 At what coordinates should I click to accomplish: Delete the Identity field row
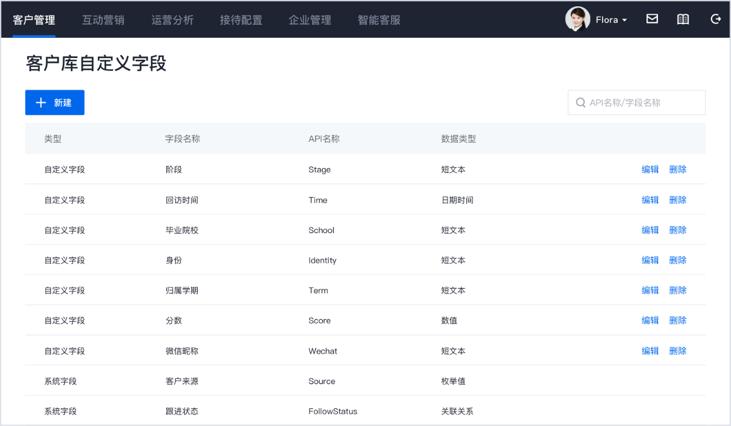pyautogui.click(x=678, y=260)
